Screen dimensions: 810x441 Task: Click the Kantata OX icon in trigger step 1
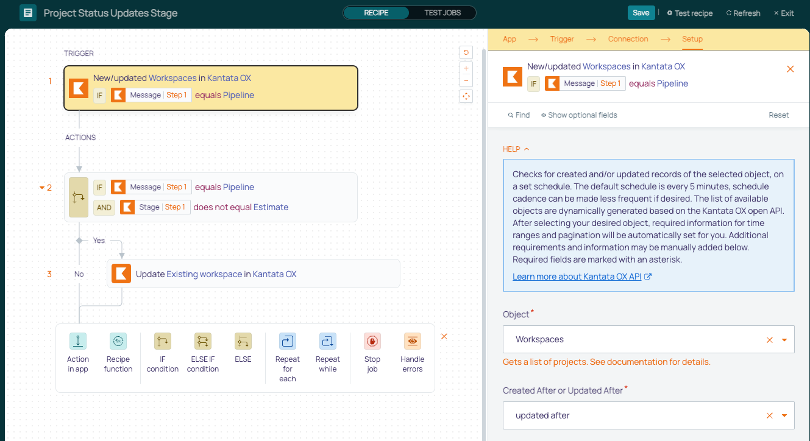pyautogui.click(x=79, y=88)
